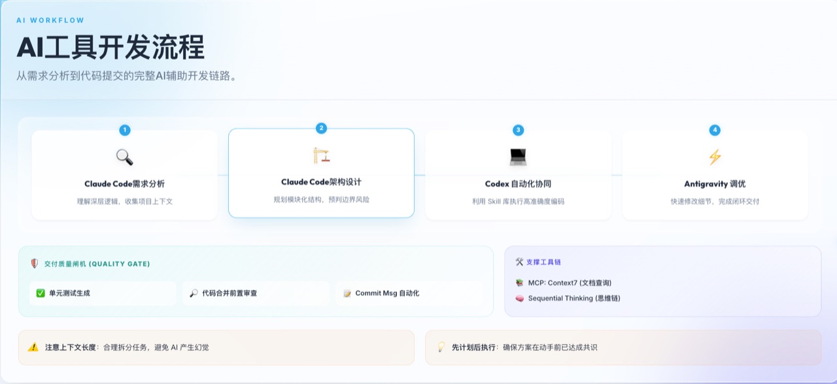The image size is (837, 384).
Task: Click the text 快速修改细节，完成闭环交付
Action: click(x=715, y=201)
